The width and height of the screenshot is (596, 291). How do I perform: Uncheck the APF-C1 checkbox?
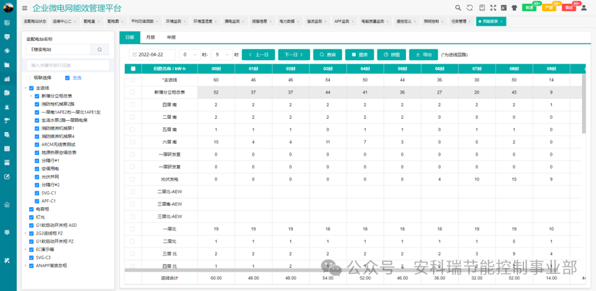point(37,201)
